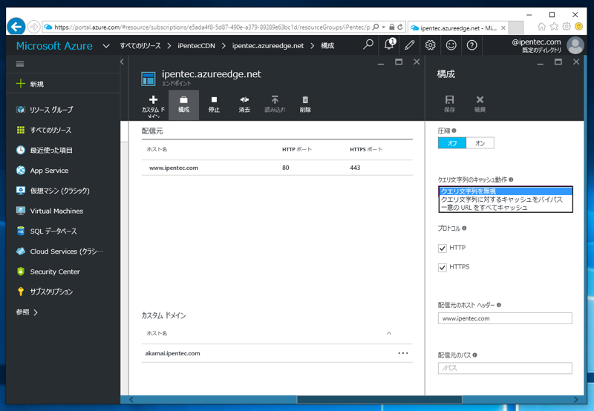
Task: Click 配信元のパス input field
Action: 505,368
